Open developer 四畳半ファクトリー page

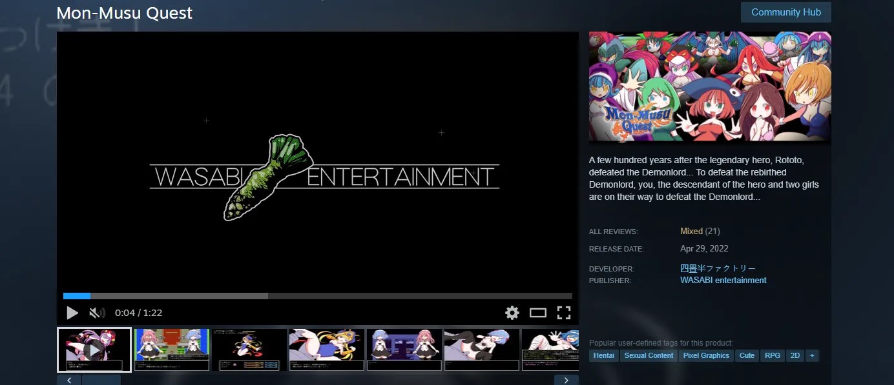718,268
